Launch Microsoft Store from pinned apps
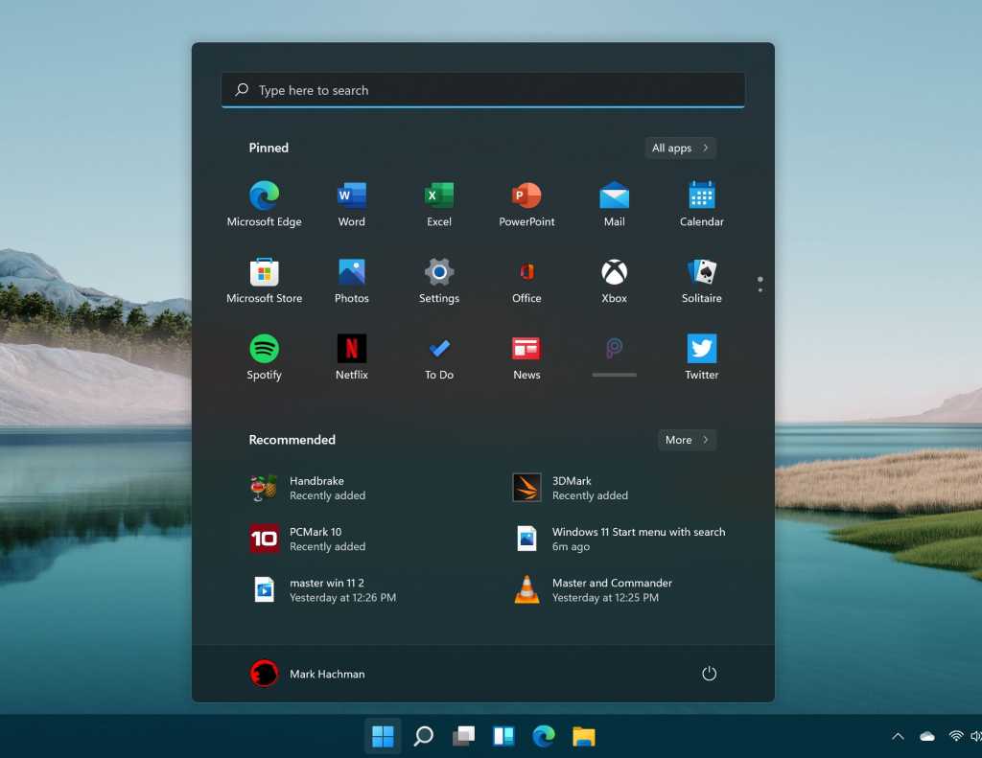Image resolution: width=982 pixels, height=758 pixels. click(x=264, y=281)
